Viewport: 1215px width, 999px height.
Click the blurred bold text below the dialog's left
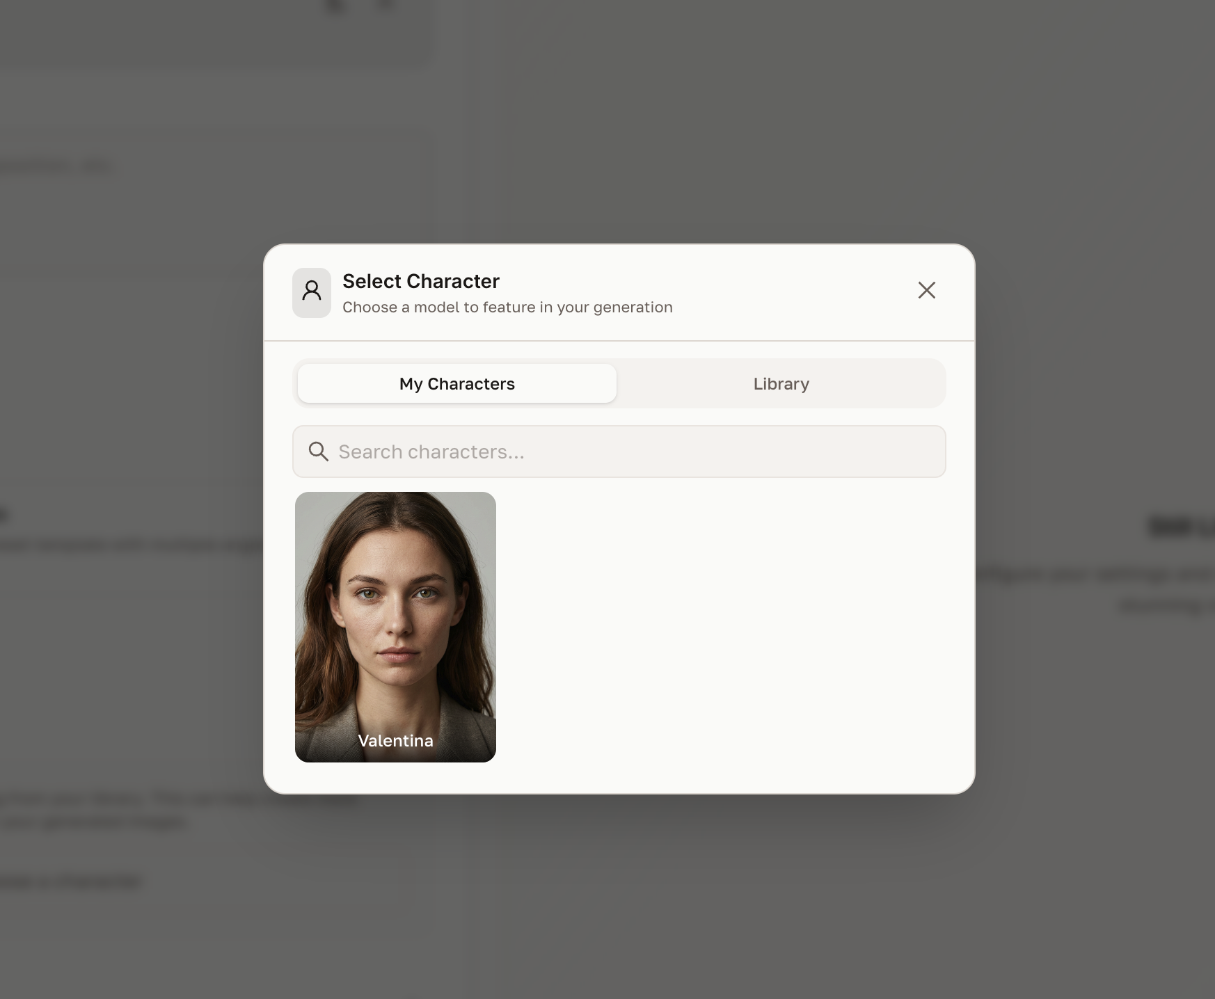tap(70, 881)
